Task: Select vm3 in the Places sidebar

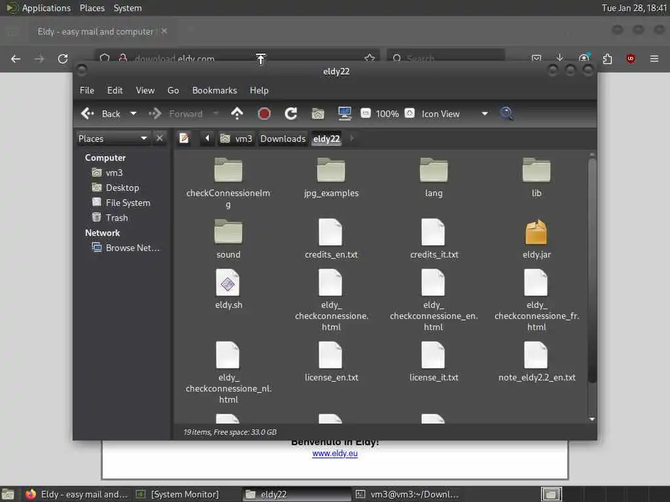Action: [108, 173]
